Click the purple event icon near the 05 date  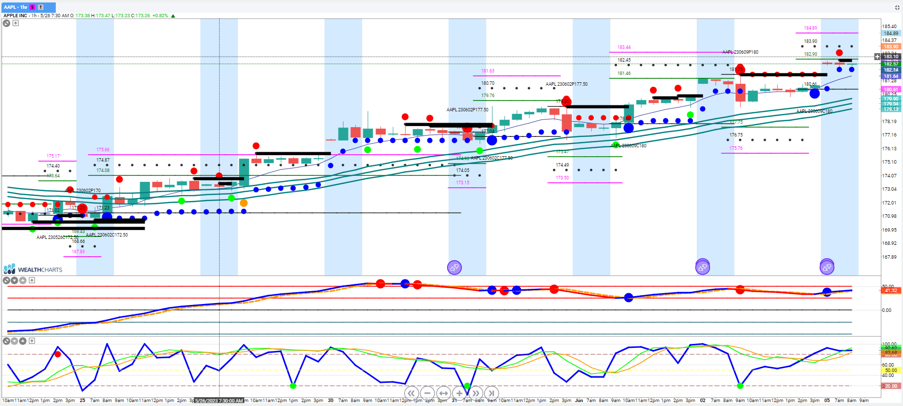pos(827,267)
